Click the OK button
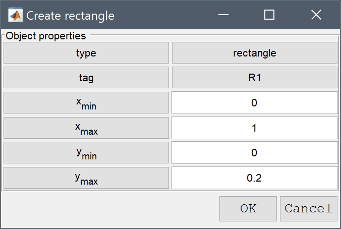Screen dimensions: 341x229 [x=248, y=209]
